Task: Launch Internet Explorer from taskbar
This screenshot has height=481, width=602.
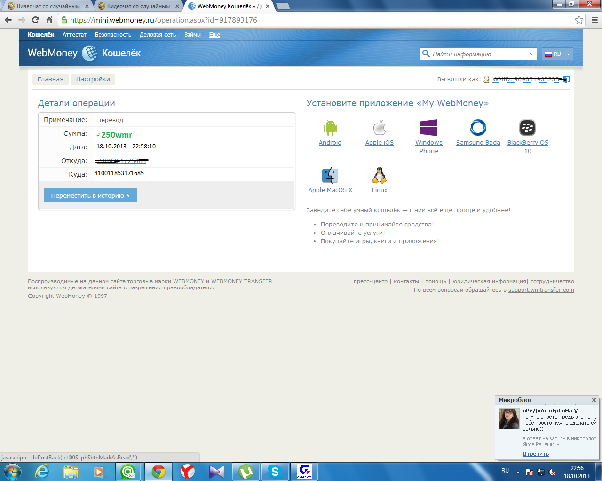Action: [x=42, y=472]
